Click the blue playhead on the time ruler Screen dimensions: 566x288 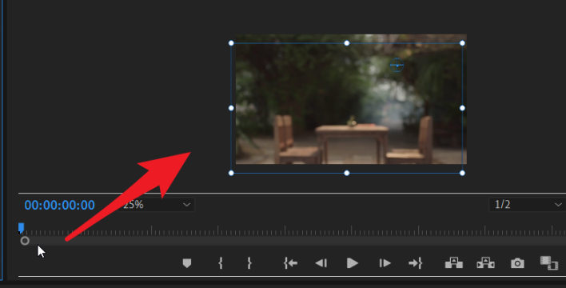point(22,228)
